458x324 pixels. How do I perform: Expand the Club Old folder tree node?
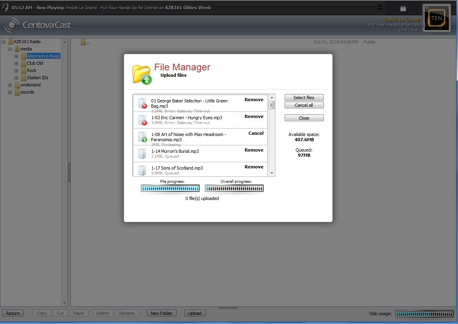click(16, 63)
